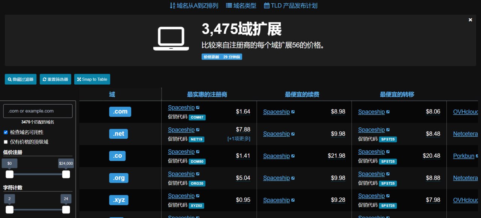Open 域名类型 link
Viewport: 481px width, 218px height.
[241, 6]
